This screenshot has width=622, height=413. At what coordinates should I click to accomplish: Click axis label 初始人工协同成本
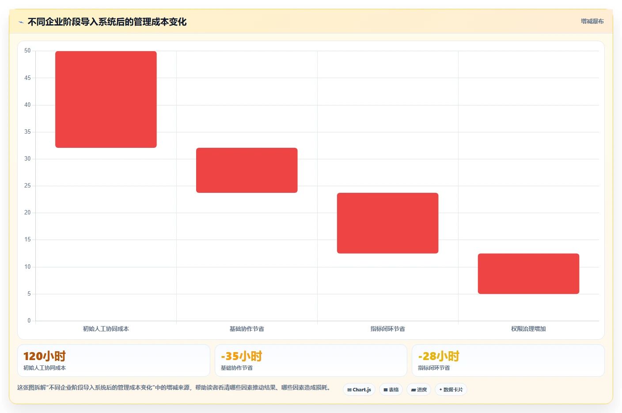(106, 329)
